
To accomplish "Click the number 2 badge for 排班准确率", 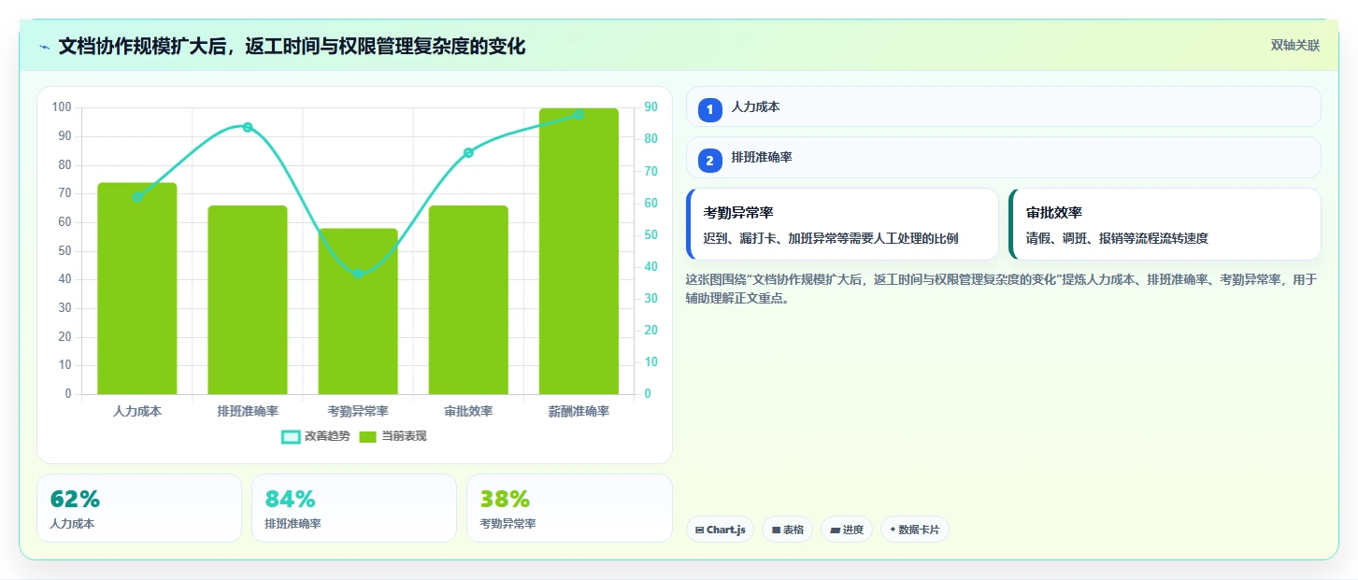I will [709, 161].
